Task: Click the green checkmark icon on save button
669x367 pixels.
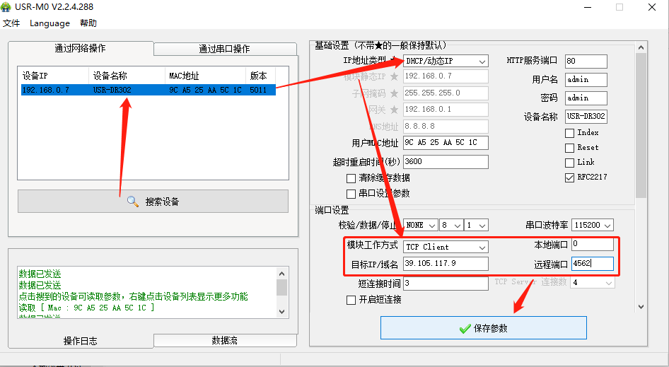Action: pos(465,329)
